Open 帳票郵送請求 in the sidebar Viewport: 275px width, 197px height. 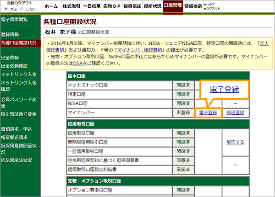[14, 138]
